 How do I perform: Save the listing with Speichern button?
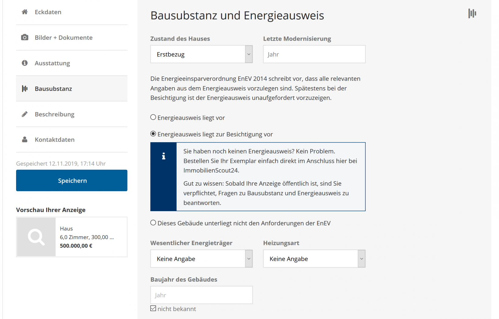tap(72, 180)
